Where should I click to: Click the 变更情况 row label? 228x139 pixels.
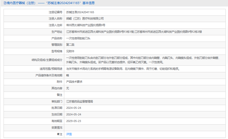57,128
